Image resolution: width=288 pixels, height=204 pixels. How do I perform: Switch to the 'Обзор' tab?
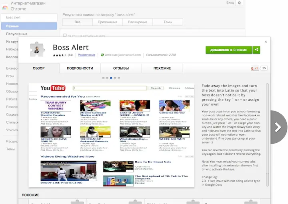tap(38, 68)
